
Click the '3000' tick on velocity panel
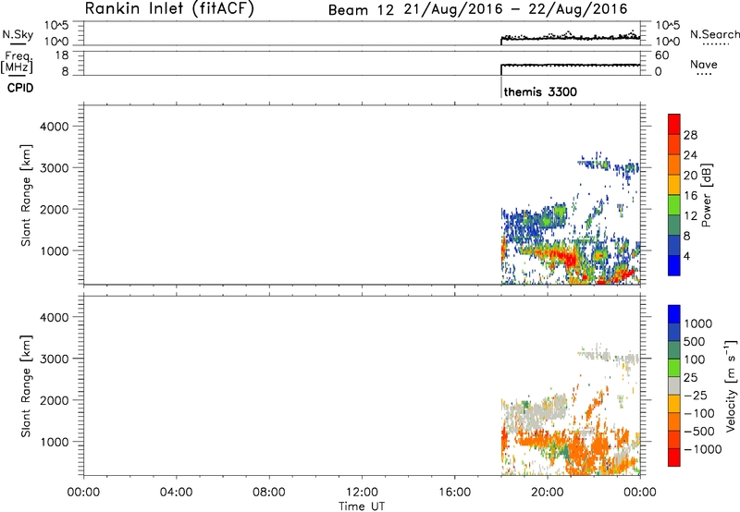point(55,359)
